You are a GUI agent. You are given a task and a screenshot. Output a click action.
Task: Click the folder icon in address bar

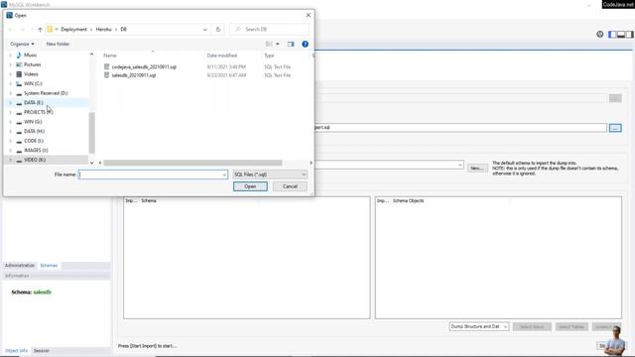[x=50, y=30]
